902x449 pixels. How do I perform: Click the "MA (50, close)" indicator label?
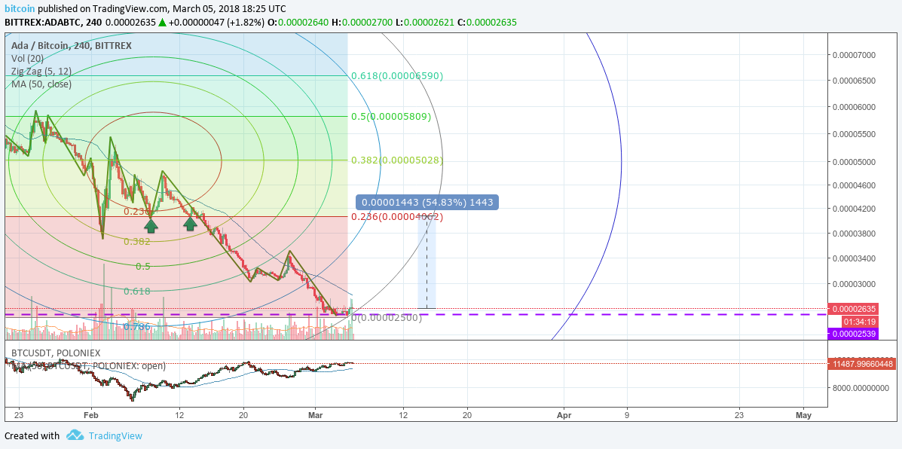[x=41, y=84]
